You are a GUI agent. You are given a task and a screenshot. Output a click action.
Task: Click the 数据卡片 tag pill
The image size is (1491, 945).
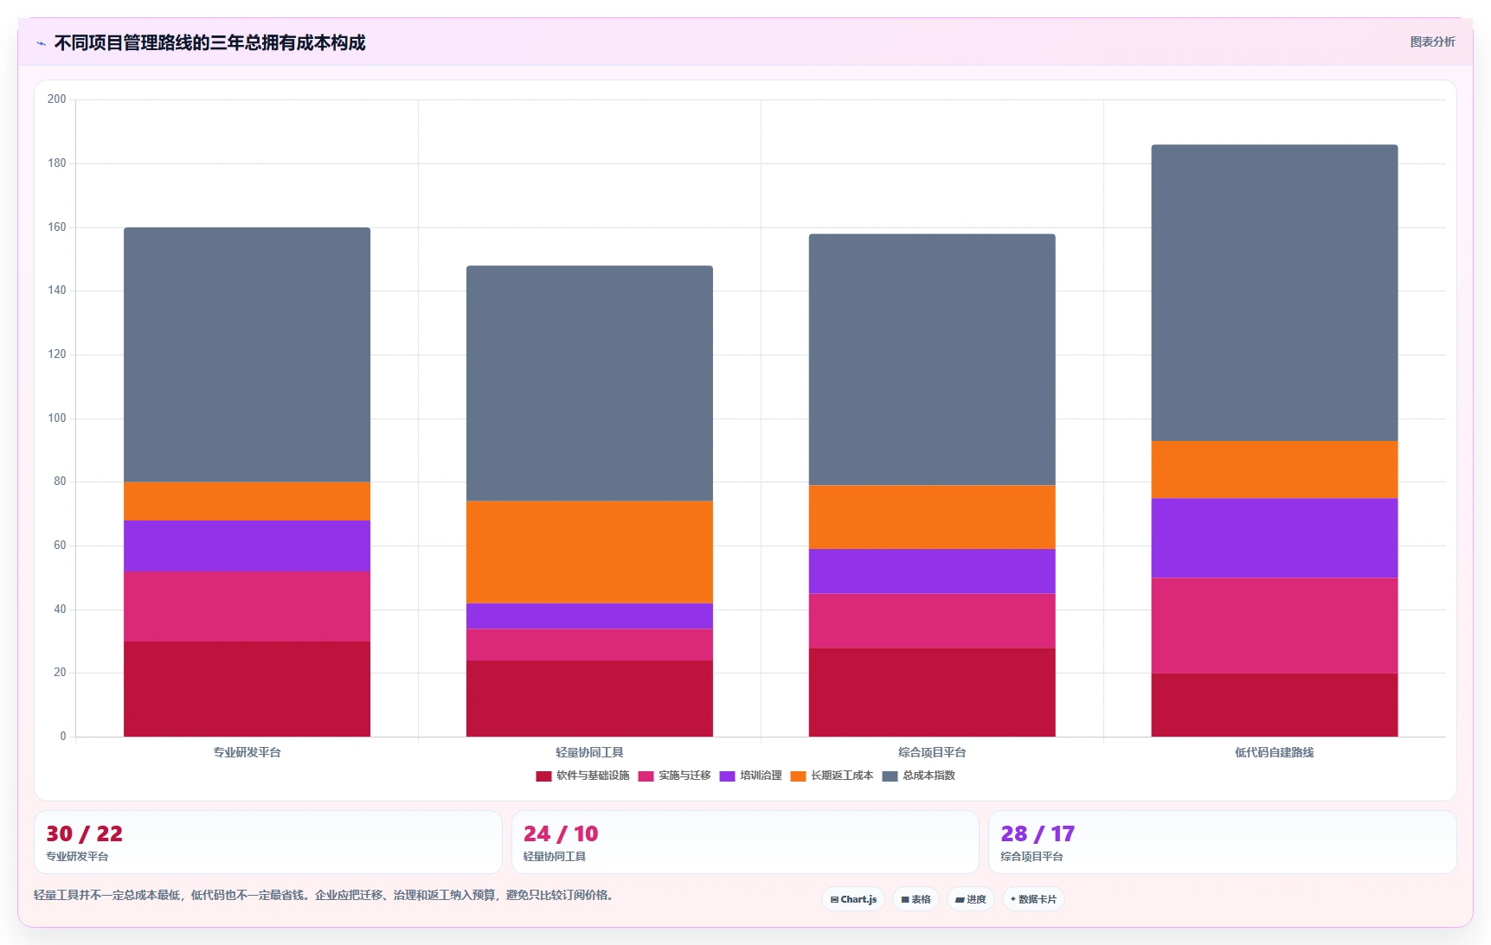(x=1033, y=899)
